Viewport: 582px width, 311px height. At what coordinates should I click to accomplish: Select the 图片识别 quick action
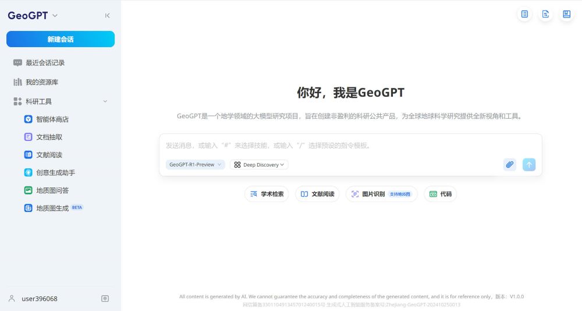click(x=382, y=194)
